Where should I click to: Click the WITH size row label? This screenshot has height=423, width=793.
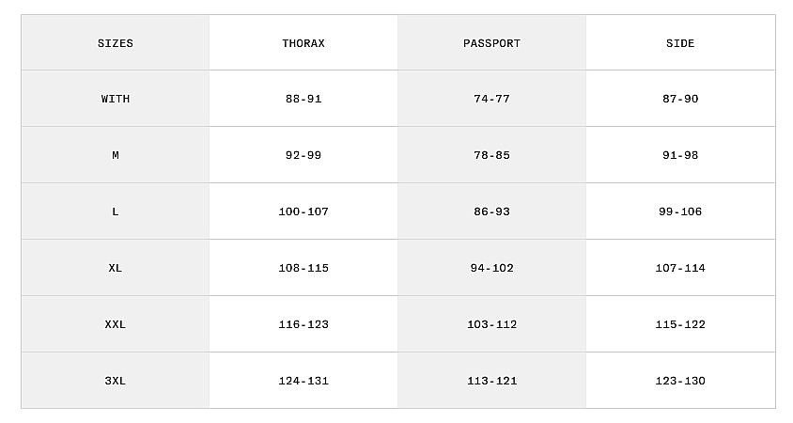[116, 99]
